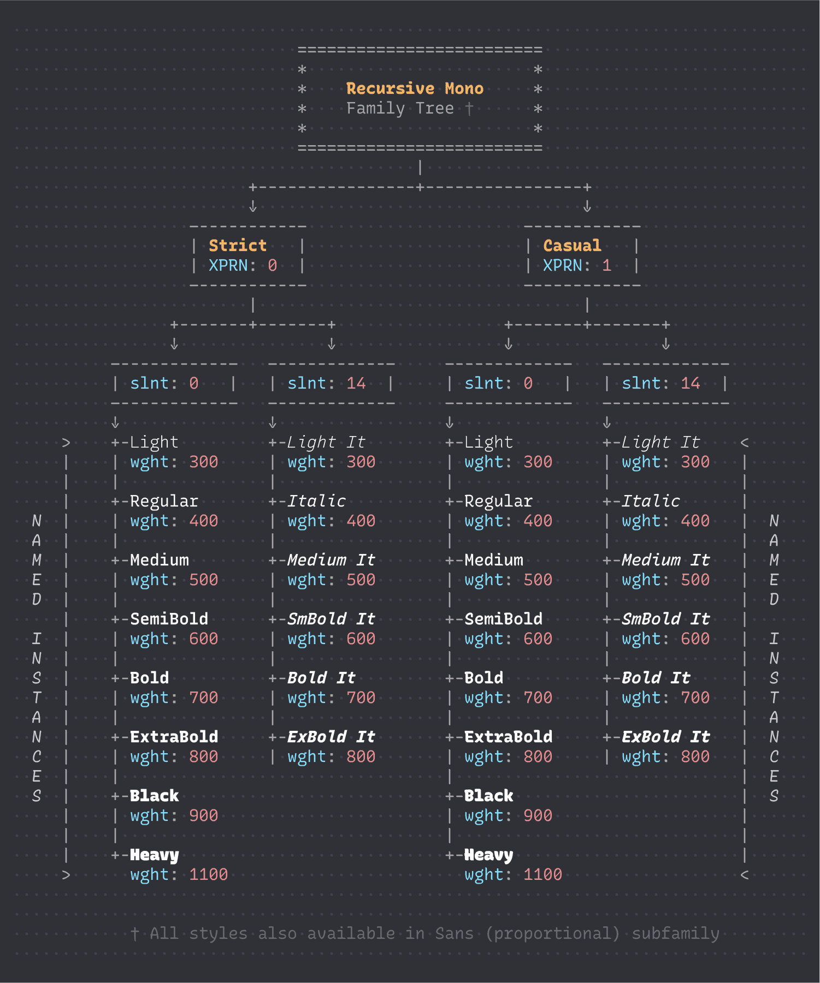Click "slnt: 14" box under Strict
The height and width of the screenshot is (983, 820).
click(332, 383)
